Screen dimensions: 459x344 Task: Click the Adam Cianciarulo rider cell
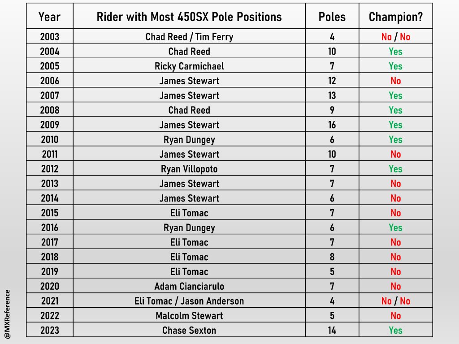pos(189,286)
